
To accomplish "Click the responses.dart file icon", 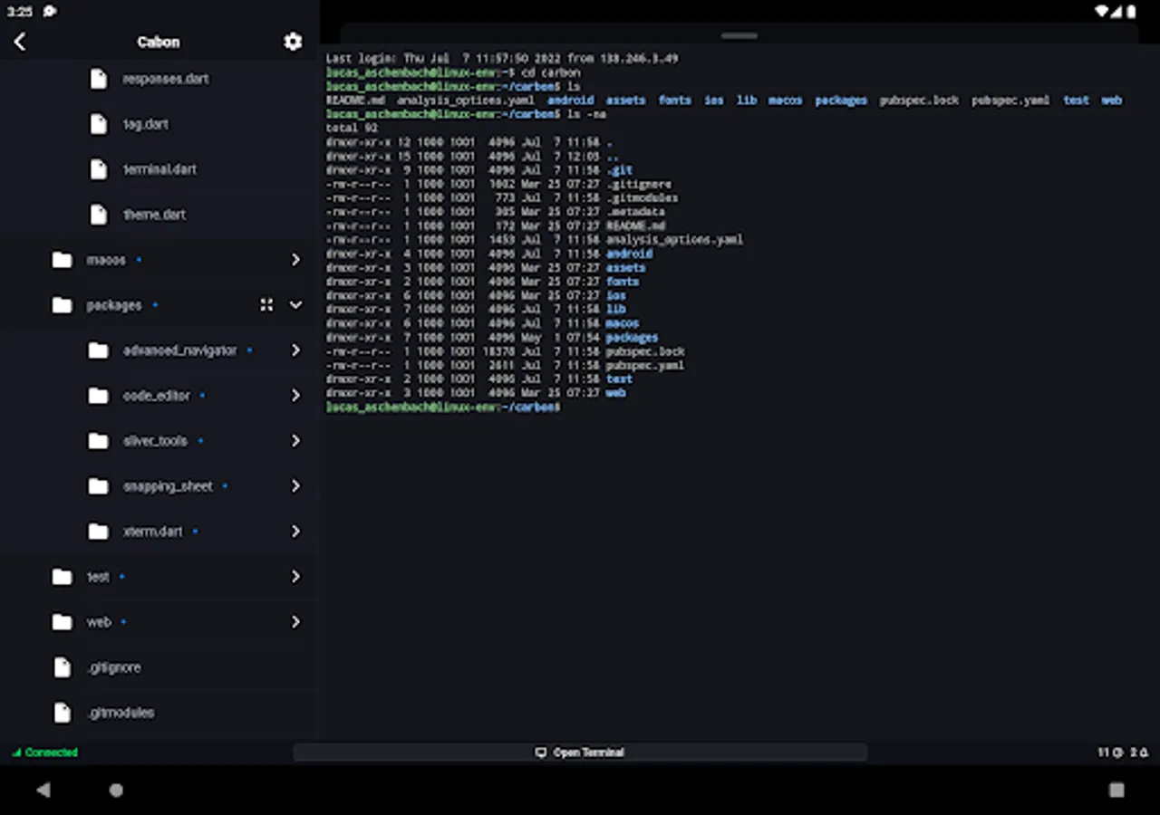I will click(99, 79).
